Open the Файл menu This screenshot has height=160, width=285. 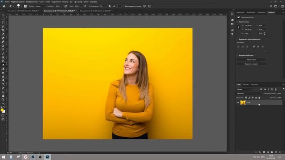[x=7, y=2]
